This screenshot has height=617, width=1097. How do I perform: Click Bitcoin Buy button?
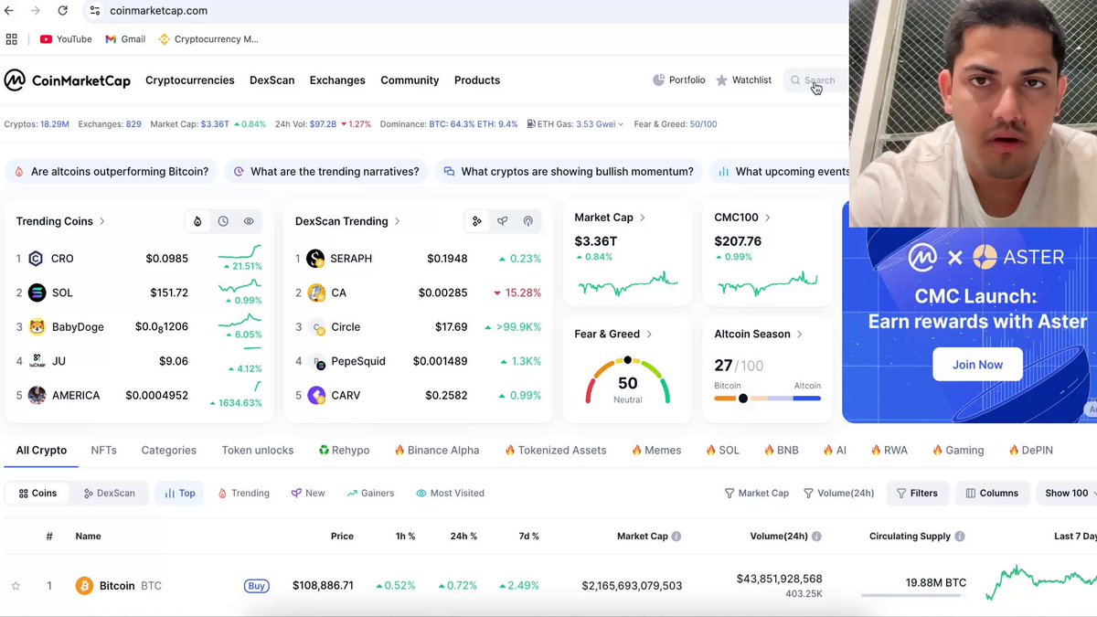tap(257, 586)
